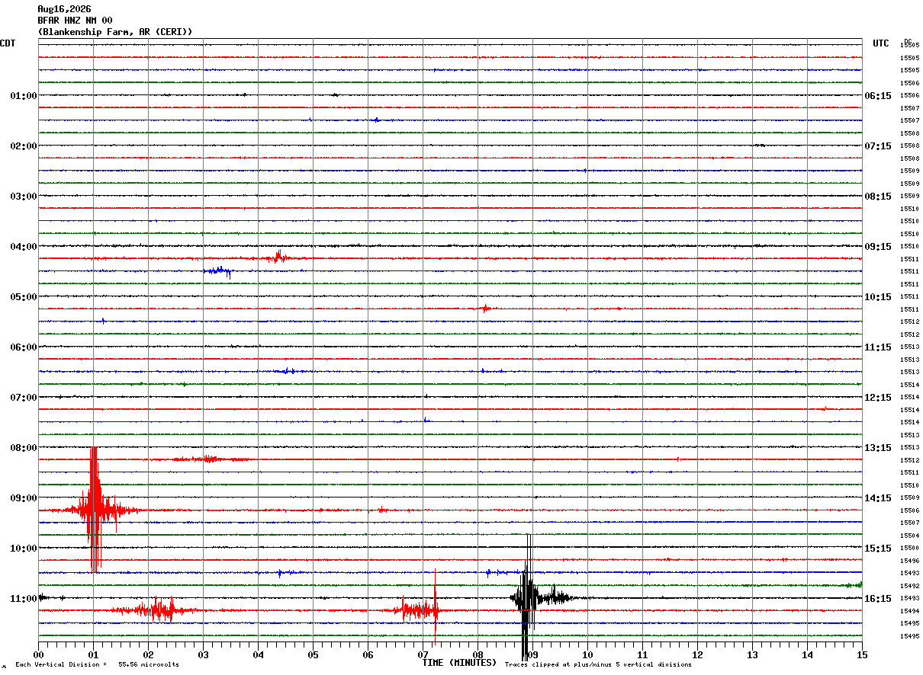Click minute 08 tick label on bottom axis
The image size is (923, 675).
[x=478, y=654]
